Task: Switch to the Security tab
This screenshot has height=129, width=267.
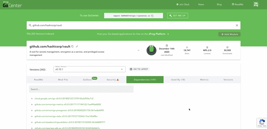Action: [113, 80]
